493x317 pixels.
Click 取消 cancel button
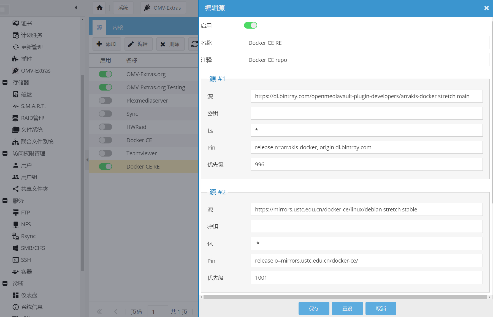(x=381, y=308)
